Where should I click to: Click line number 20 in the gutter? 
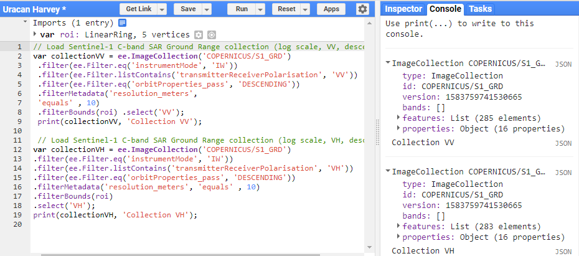17,224
